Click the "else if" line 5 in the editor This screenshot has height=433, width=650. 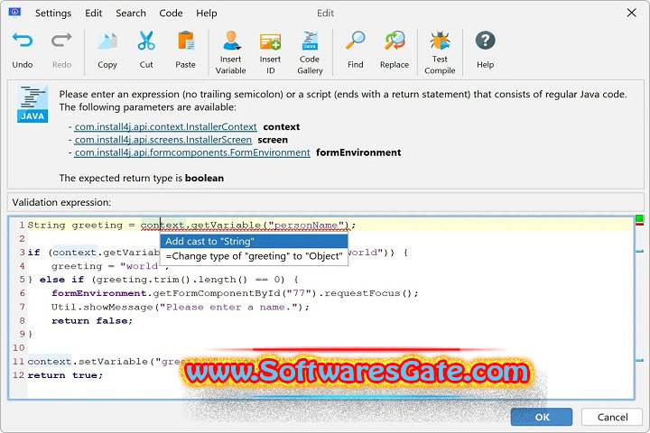pos(162,280)
